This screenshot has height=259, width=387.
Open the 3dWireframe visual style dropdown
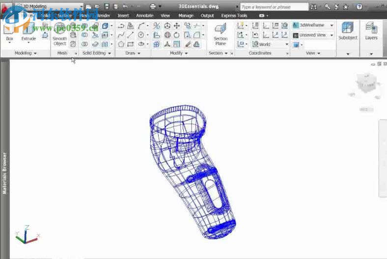[x=332, y=25]
